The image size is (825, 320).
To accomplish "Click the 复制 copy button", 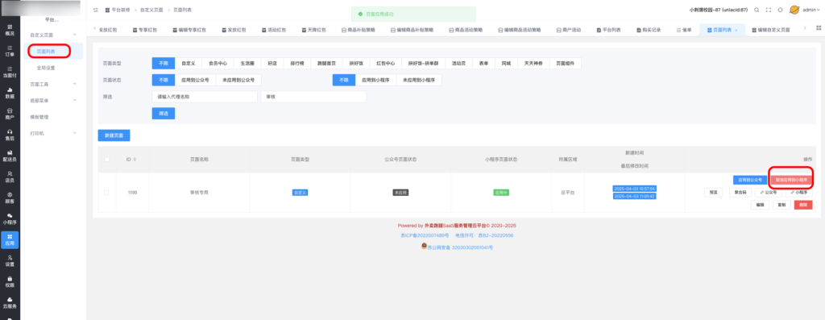I will 781,205.
